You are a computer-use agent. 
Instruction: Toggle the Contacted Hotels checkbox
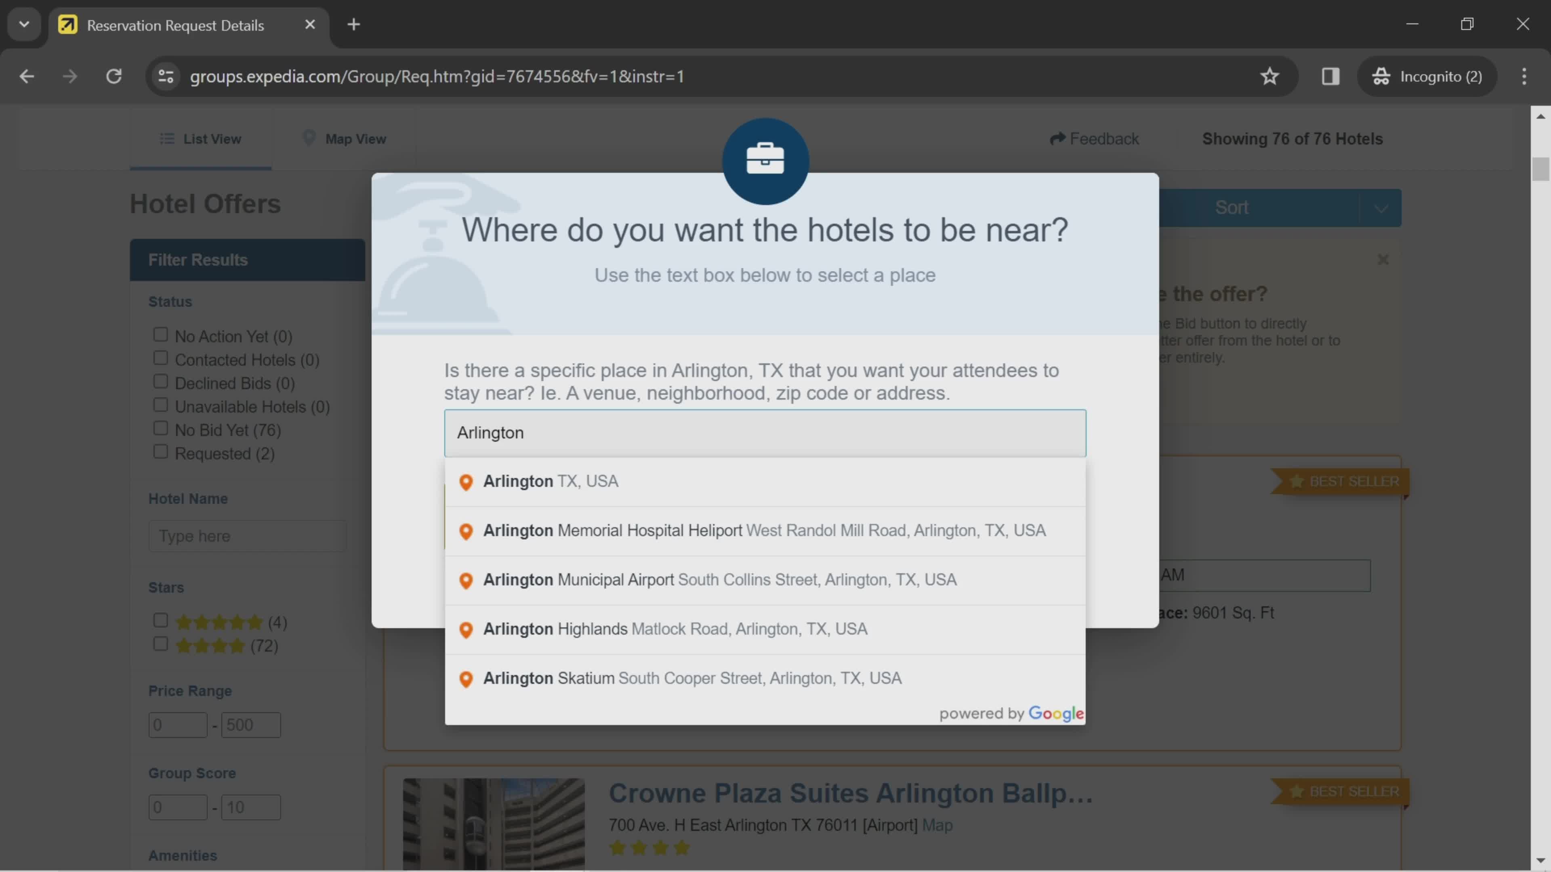click(x=160, y=357)
